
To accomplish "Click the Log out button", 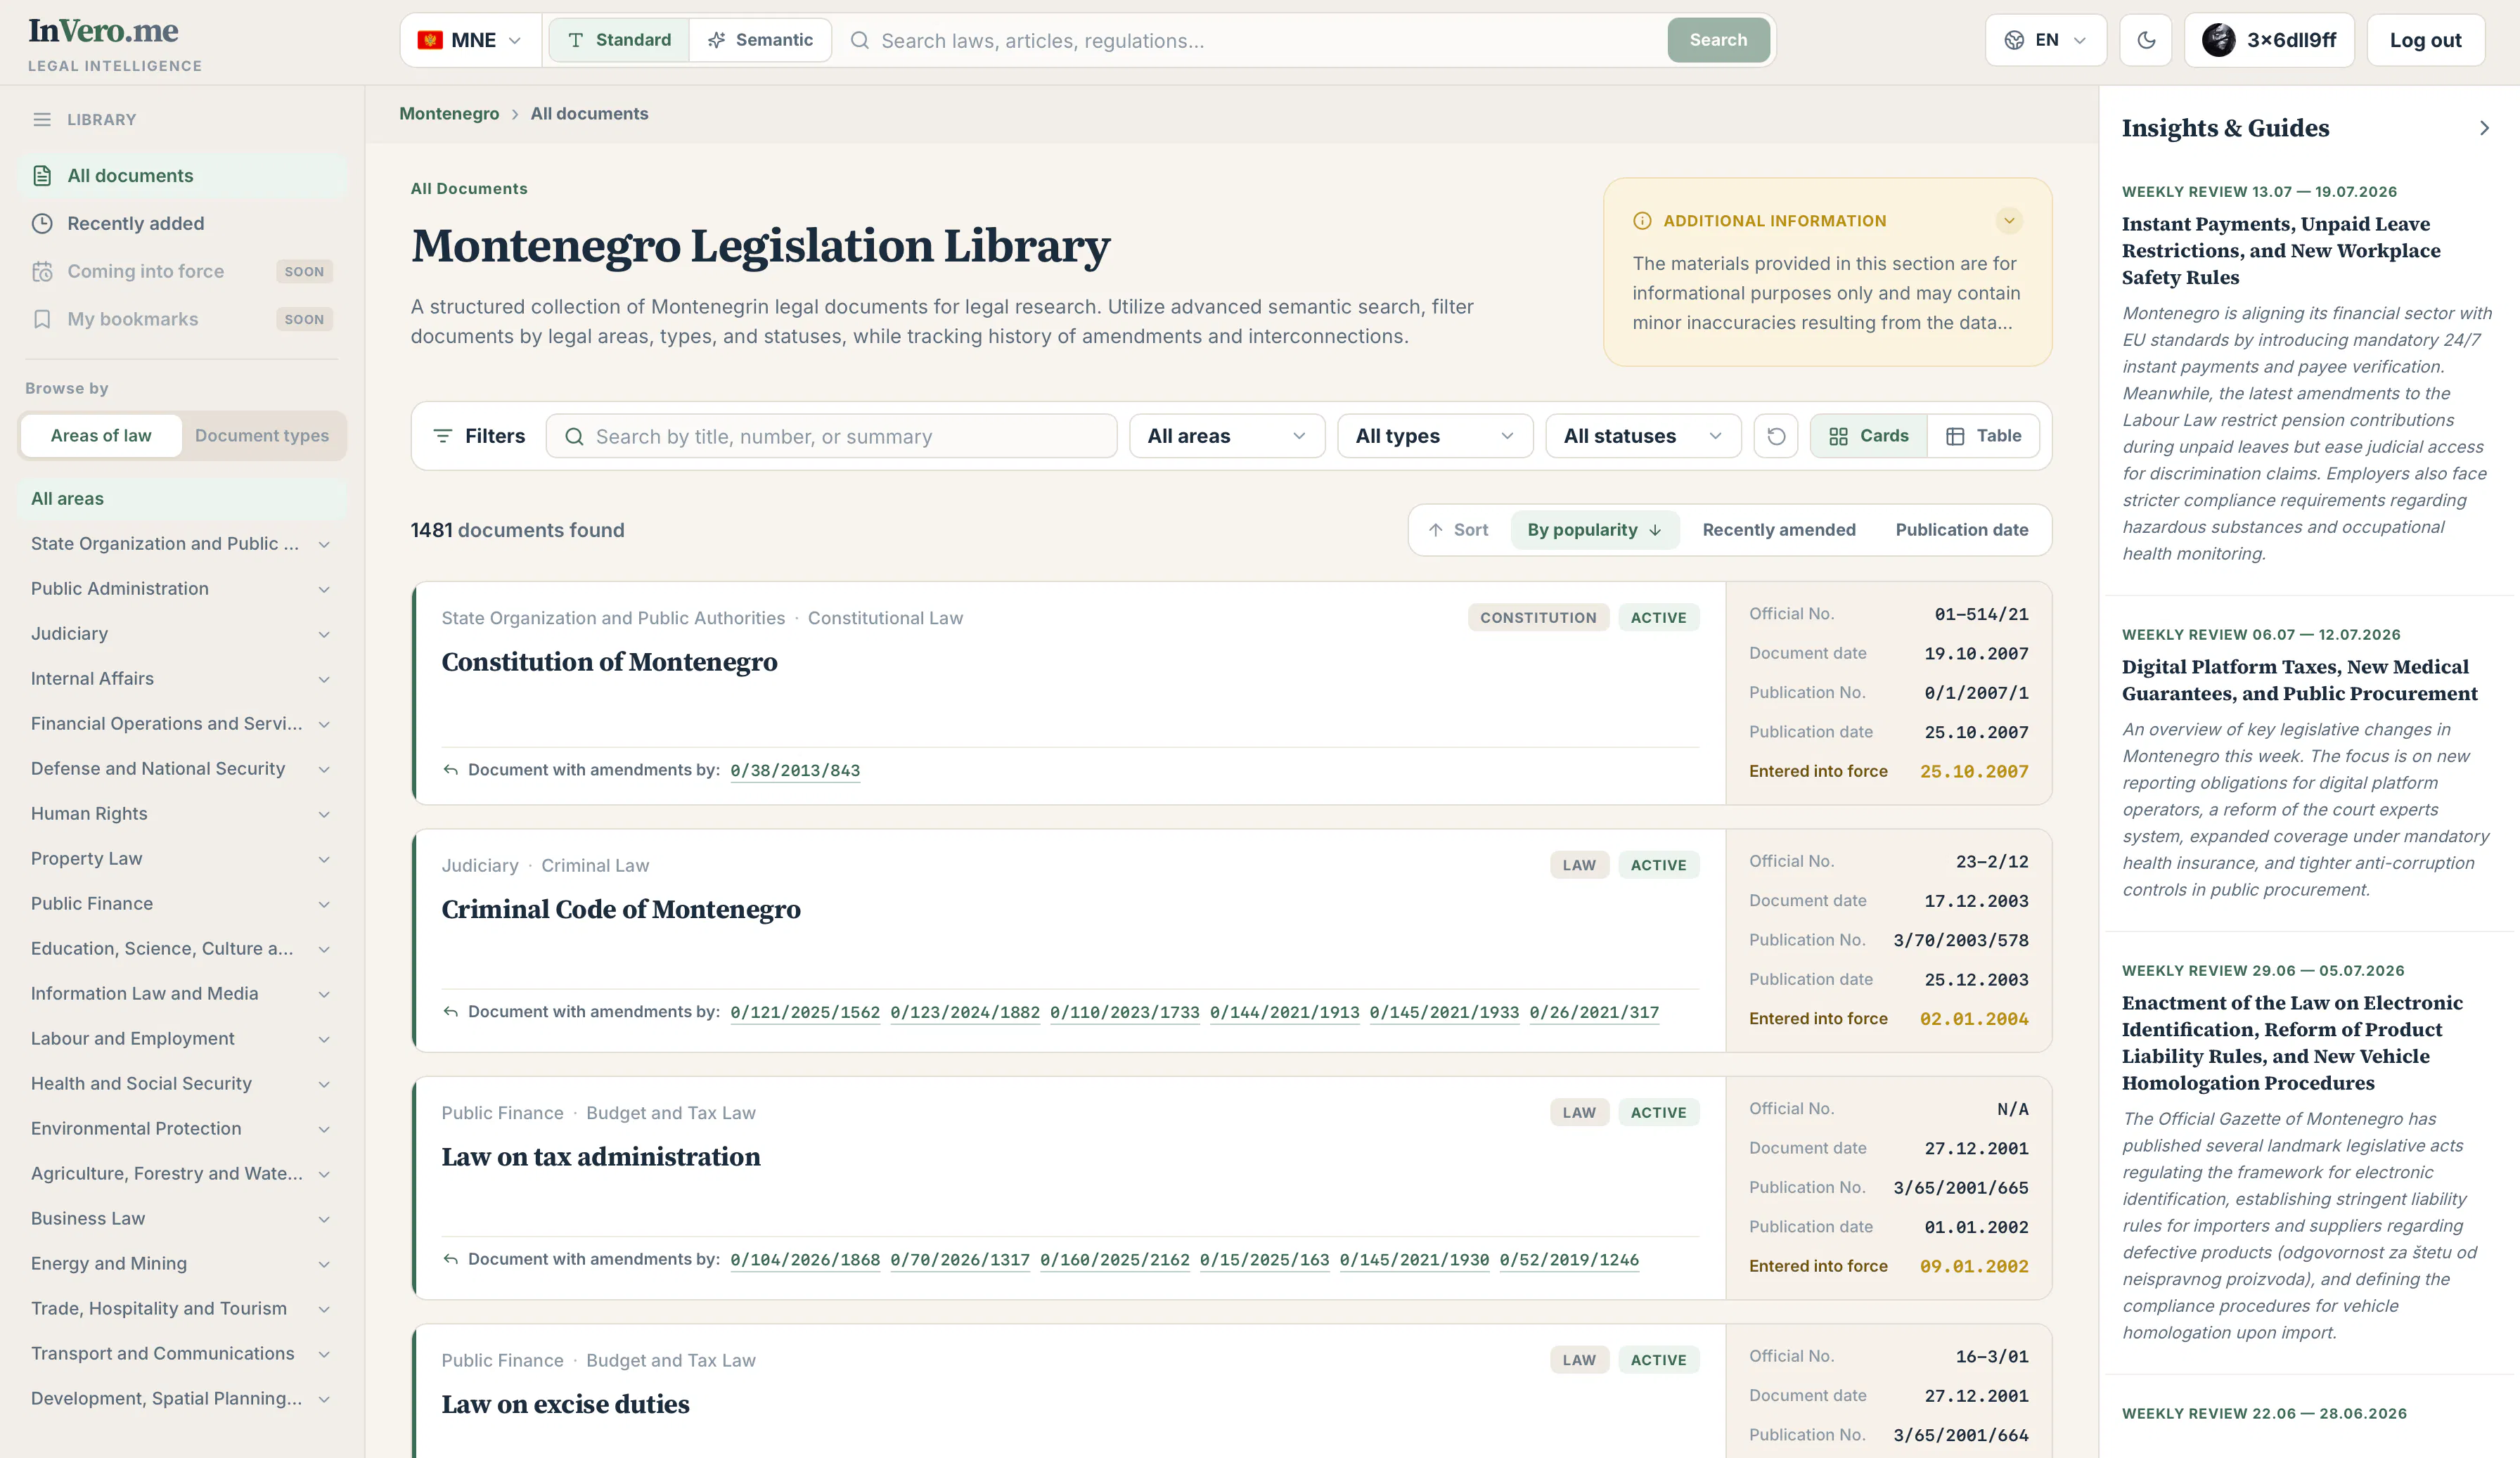I will click(x=2425, y=40).
